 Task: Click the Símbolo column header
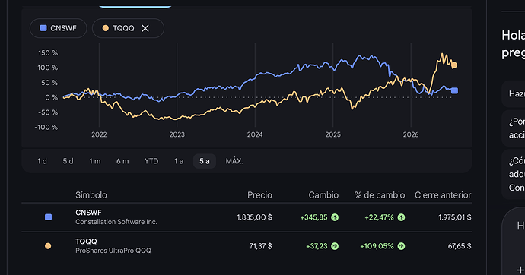click(x=91, y=195)
